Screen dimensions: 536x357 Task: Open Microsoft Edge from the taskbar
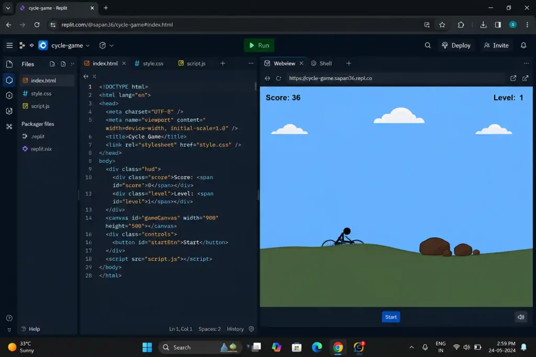click(x=317, y=348)
